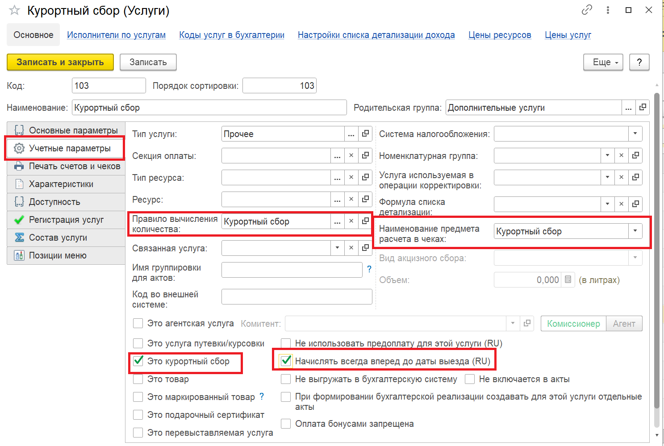664x446 pixels.
Task: Open the Связанная услуга item form
Action: [365, 248]
